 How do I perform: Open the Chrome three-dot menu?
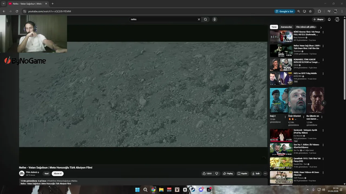tap(342, 11)
